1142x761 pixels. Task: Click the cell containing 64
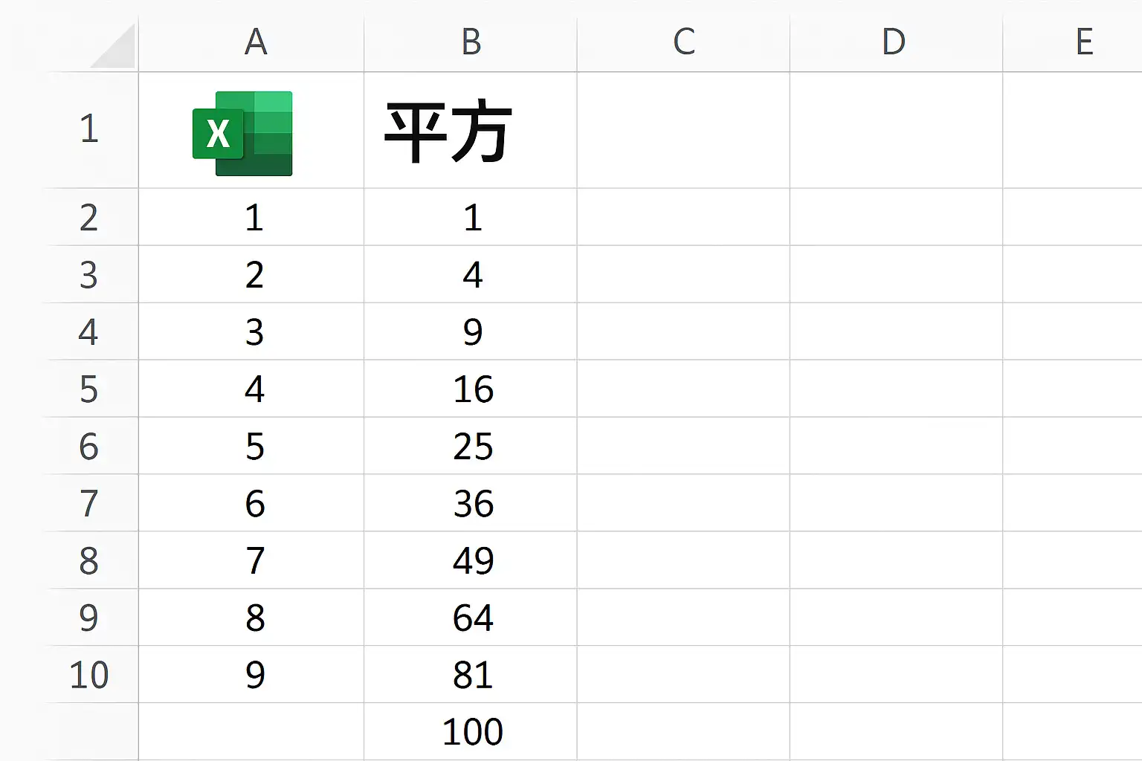473,618
